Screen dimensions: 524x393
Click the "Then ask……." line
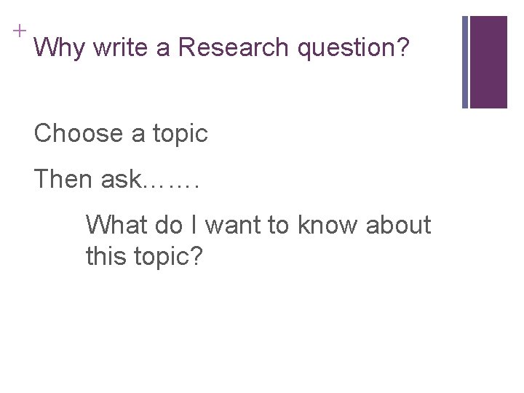tap(116, 179)
